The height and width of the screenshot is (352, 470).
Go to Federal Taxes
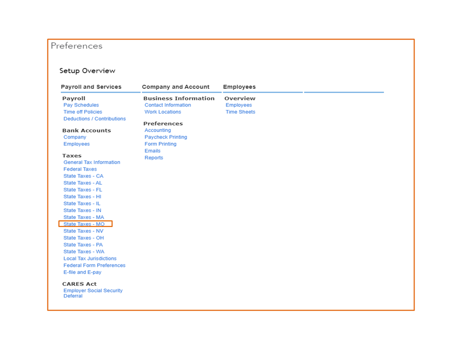[80, 169]
